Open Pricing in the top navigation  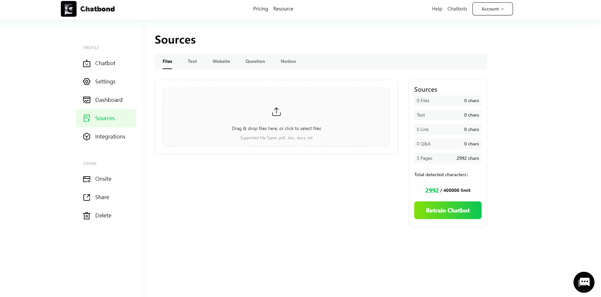click(x=260, y=9)
